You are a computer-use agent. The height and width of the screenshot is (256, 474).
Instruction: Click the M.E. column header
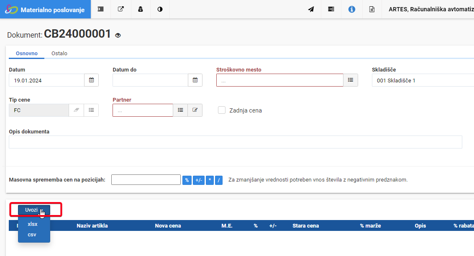click(227, 226)
